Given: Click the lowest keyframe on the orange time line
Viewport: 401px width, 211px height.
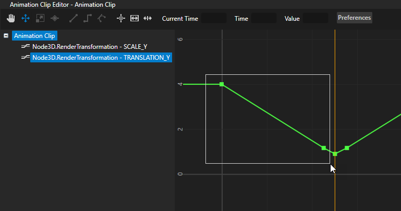Looking at the screenshot, I should (335, 154).
